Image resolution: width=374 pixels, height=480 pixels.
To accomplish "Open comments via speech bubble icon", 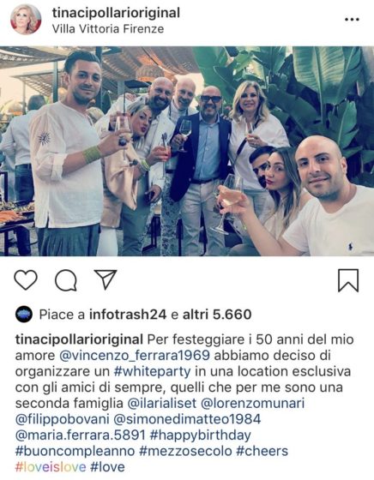I will pyautogui.click(x=66, y=280).
